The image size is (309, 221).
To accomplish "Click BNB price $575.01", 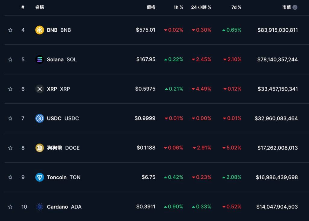I will pos(145,30).
